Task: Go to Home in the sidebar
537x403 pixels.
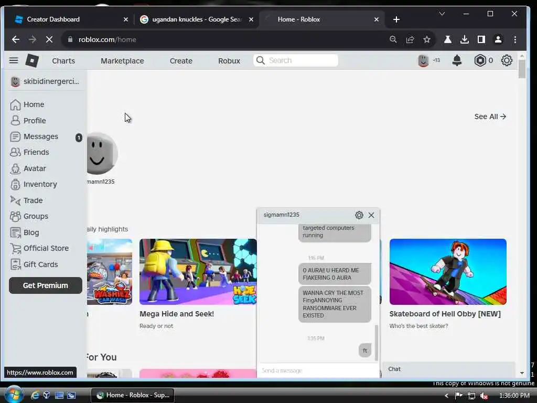Action: [x=28, y=104]
